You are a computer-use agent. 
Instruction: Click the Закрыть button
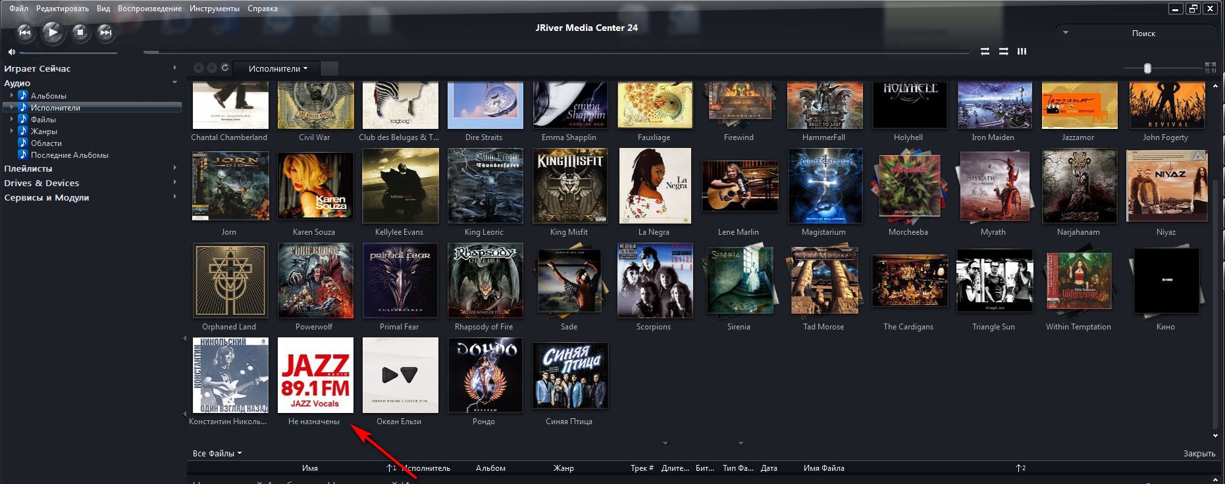[1199, 453]
